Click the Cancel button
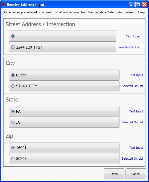This screenshot has height=182, width=149. point(136,174)
